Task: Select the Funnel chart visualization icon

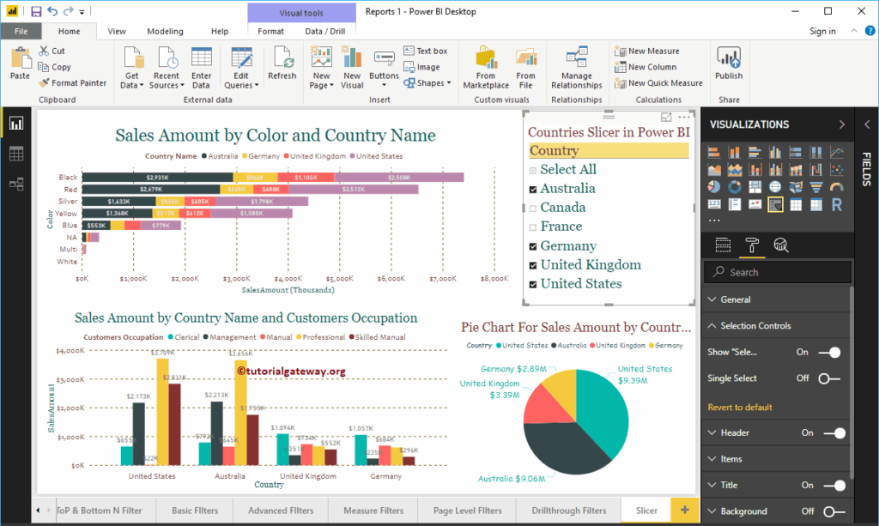Action: click(816, 187)
